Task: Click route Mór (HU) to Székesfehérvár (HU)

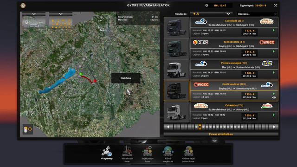Action: (241, 67)
